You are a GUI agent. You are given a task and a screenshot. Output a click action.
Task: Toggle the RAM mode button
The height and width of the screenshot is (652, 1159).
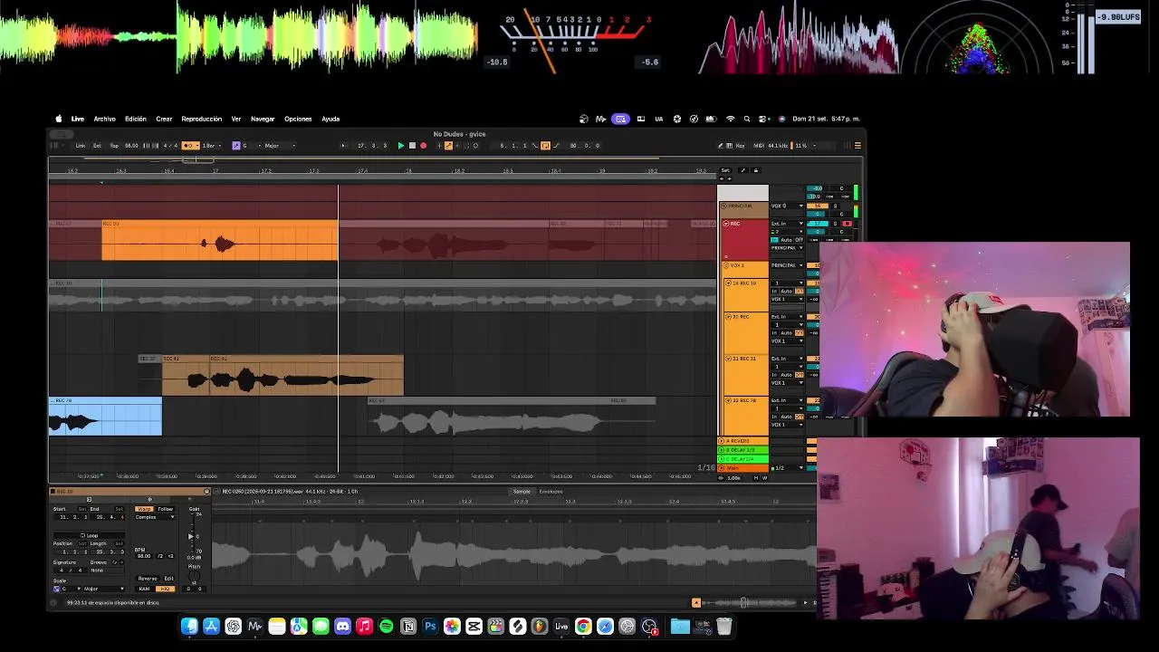point(145,589)
